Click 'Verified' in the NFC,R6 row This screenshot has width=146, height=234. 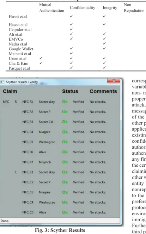pos(79,152)
